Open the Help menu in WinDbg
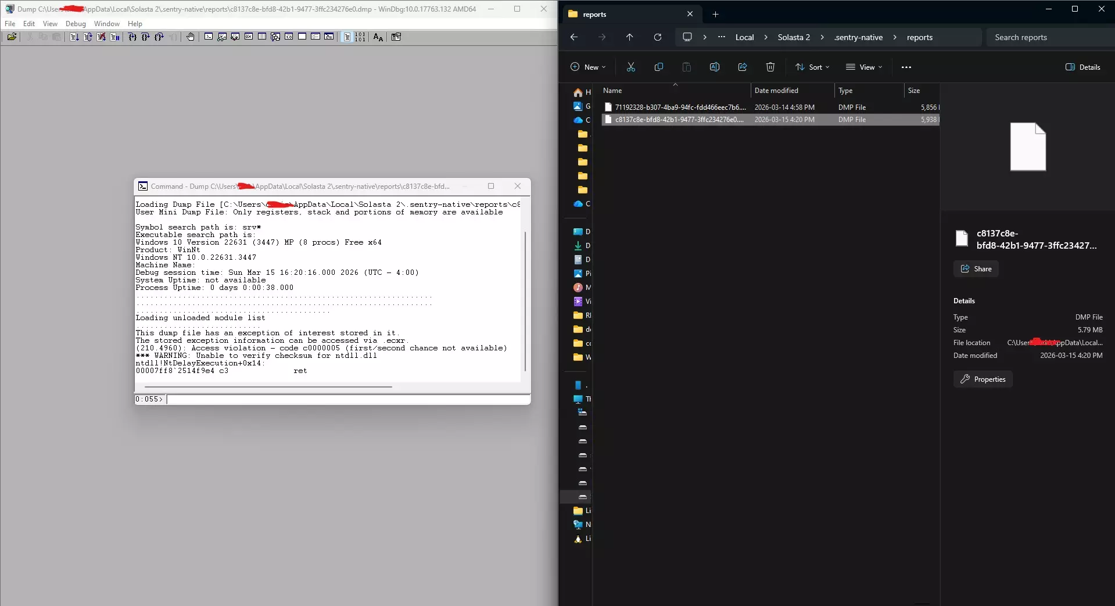Image resolution: width=1115 pixels, height=606 pixels. [135, 24]
